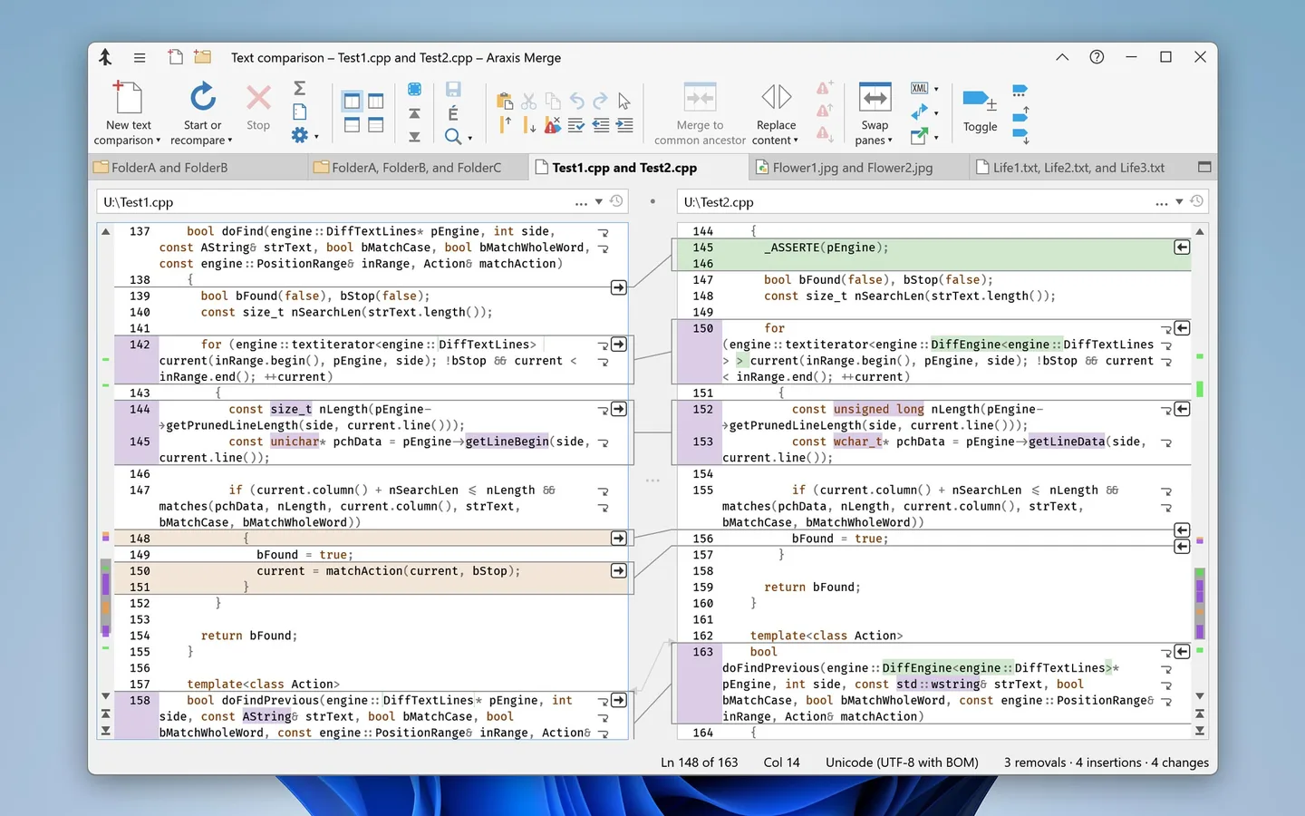Viewport: 1305px width, 816px height.
Task: Click the Sigma comparison summary icon
Action: coord(299,88)
